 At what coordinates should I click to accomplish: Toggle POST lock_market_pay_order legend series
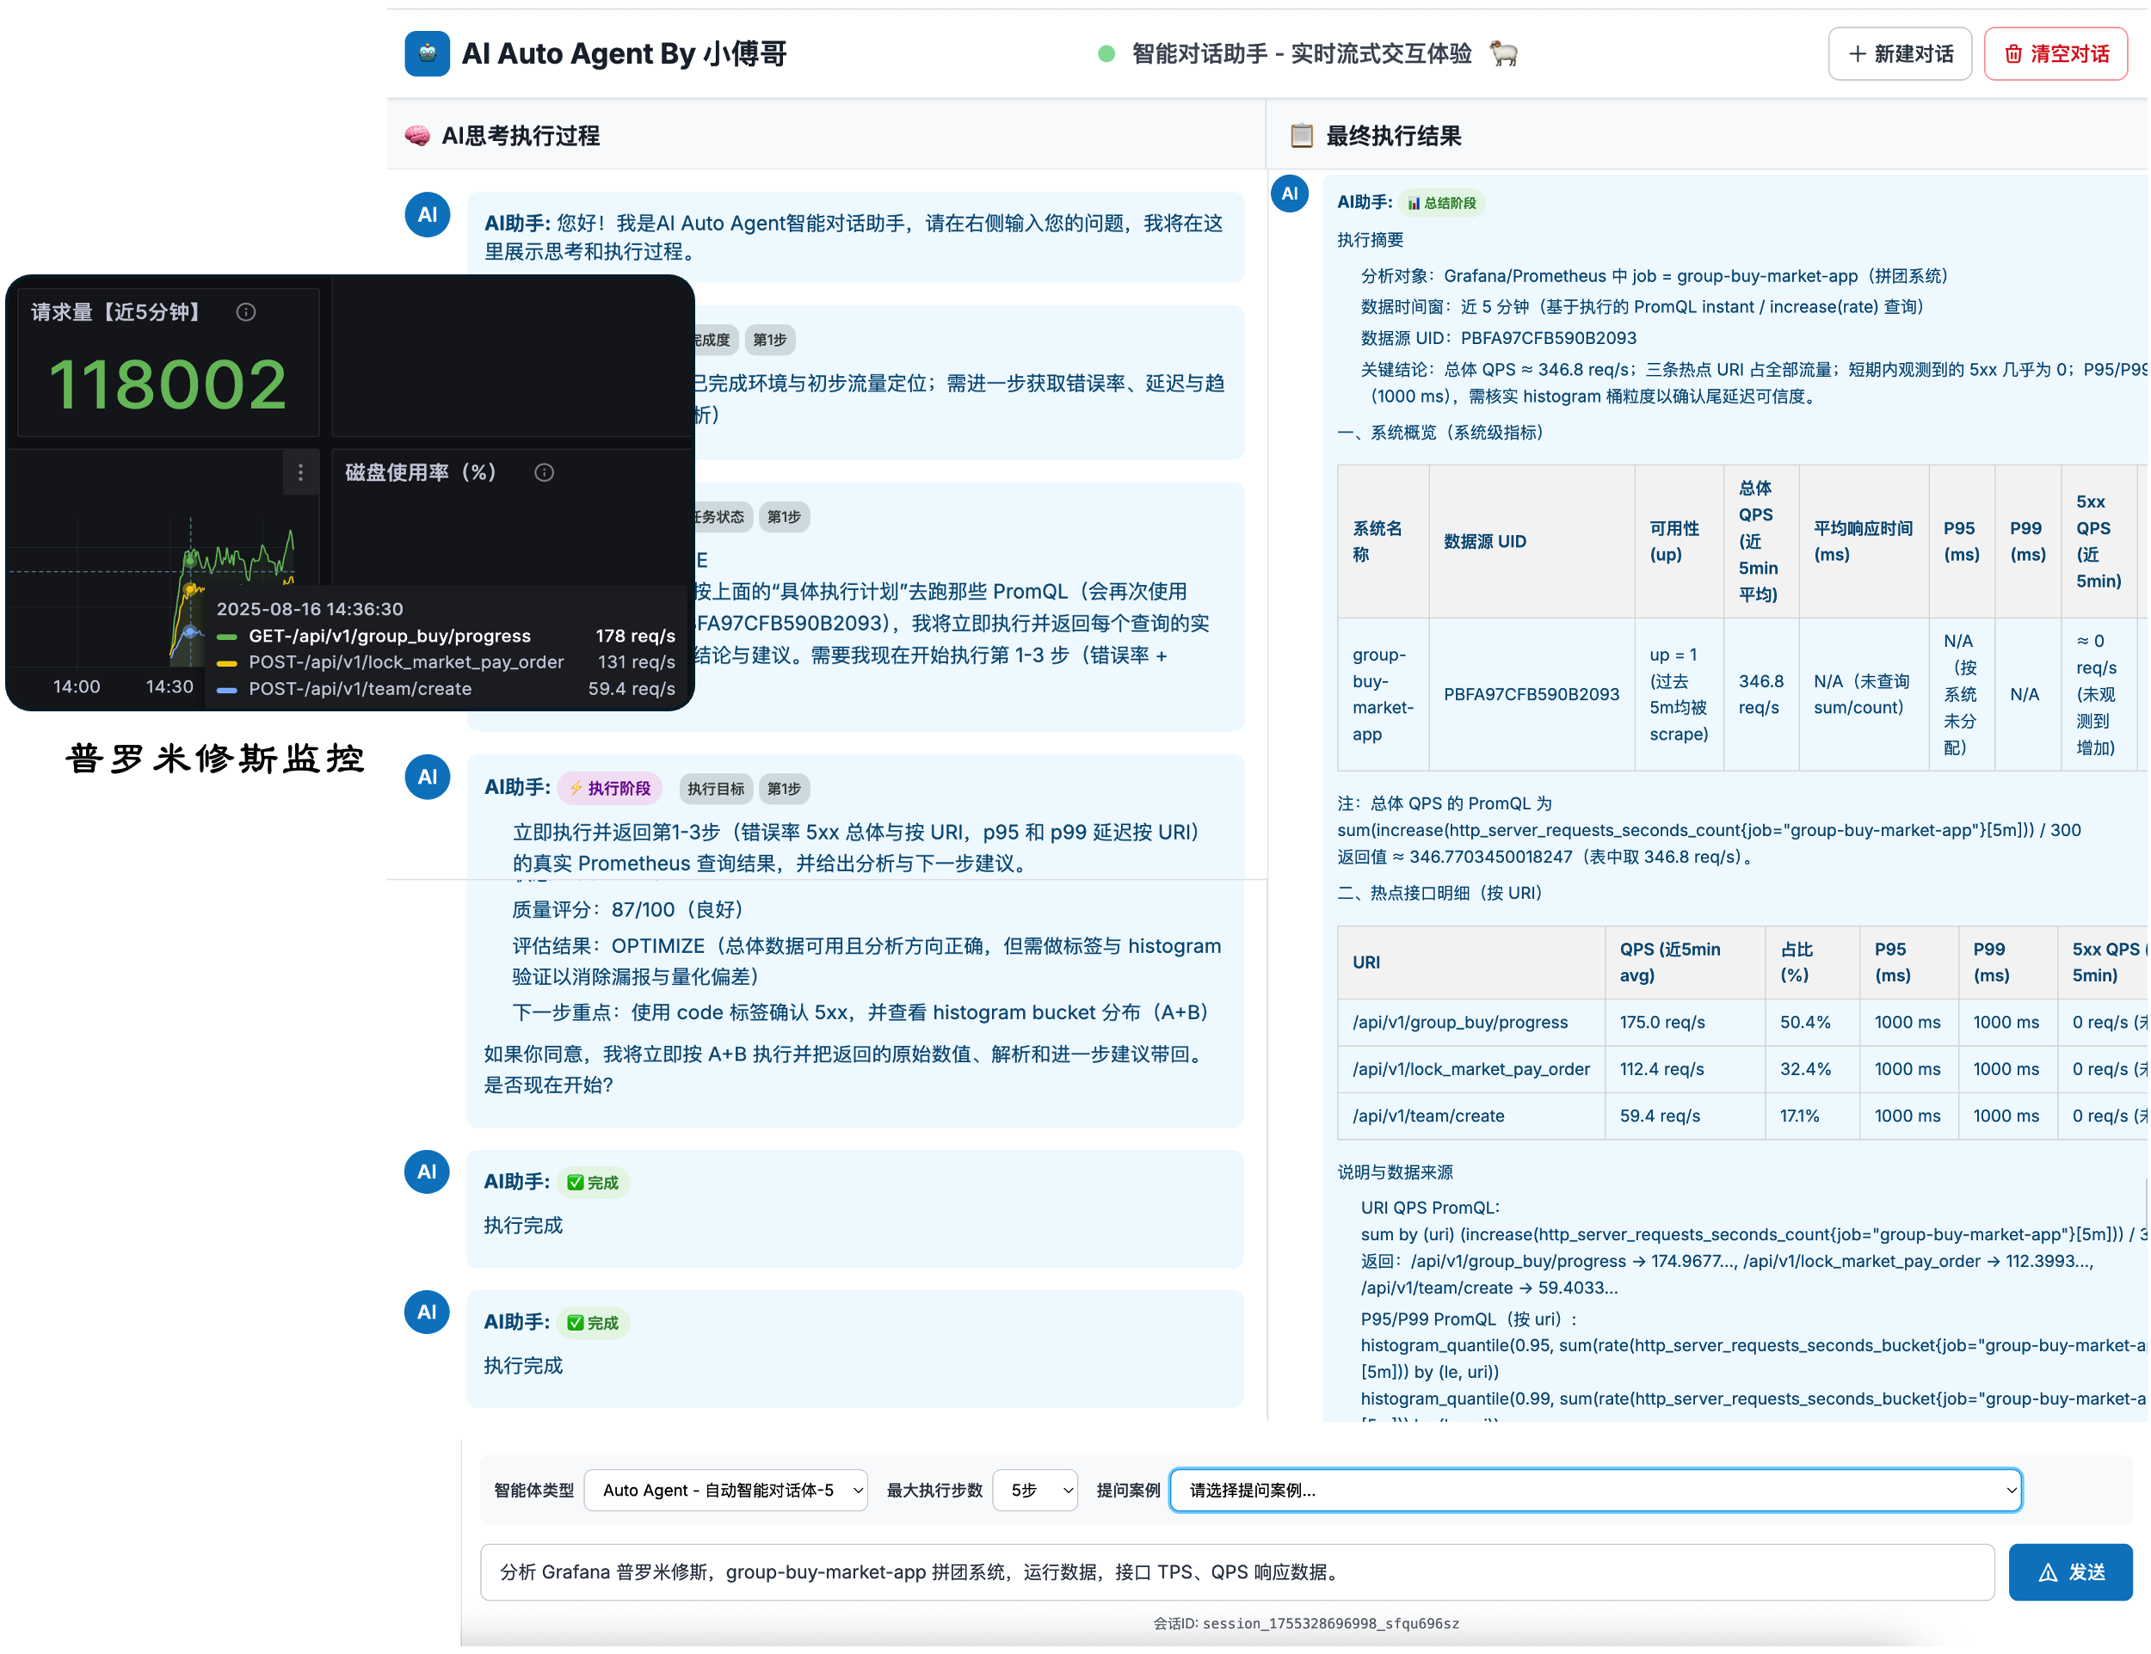point(406,662)
